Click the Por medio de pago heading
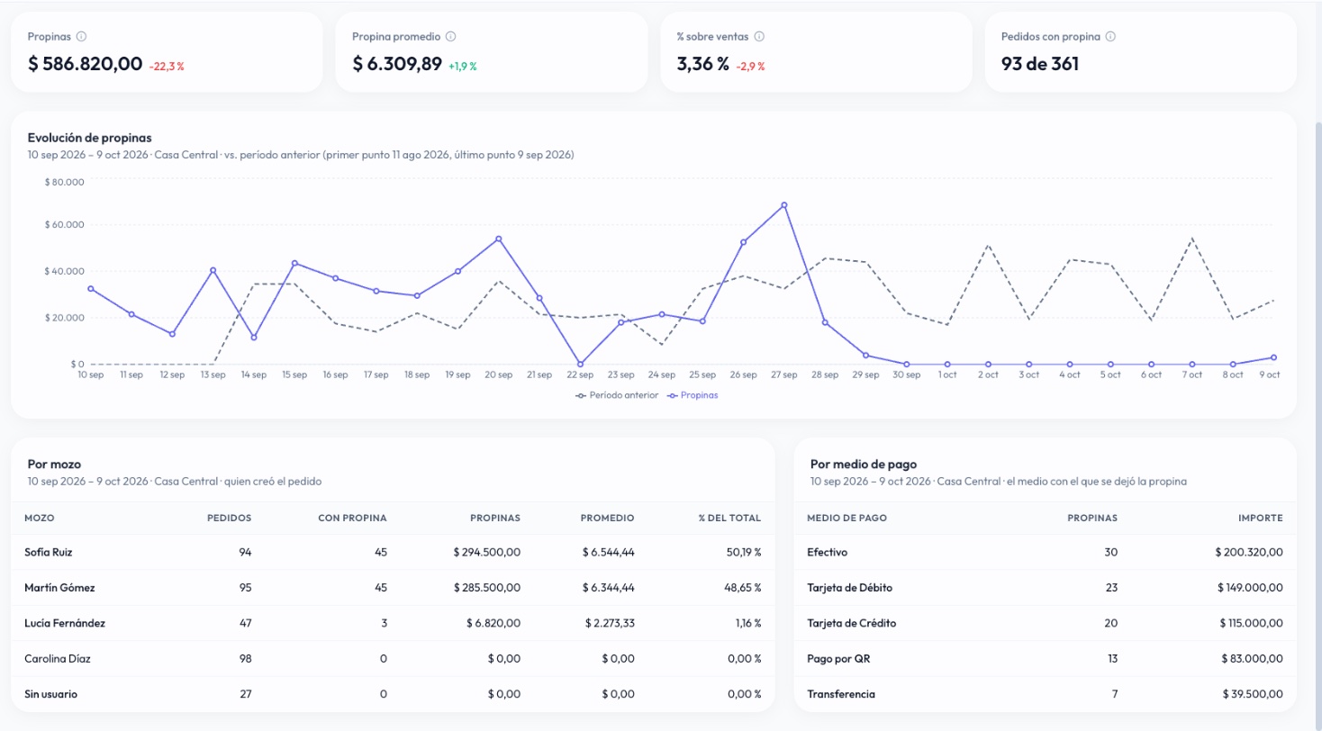 864,465
